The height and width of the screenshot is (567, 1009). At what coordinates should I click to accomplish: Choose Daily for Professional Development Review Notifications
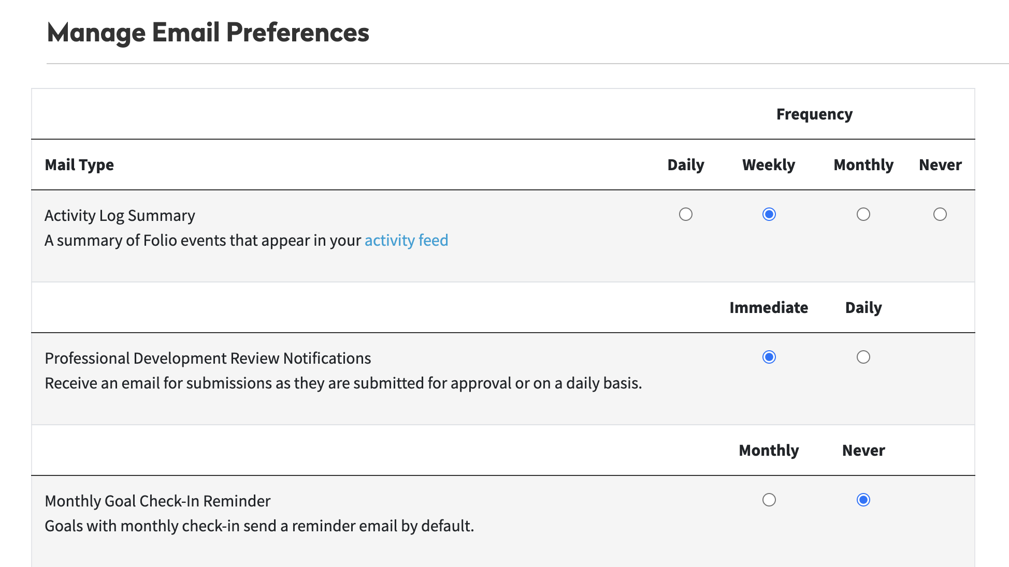863,357
